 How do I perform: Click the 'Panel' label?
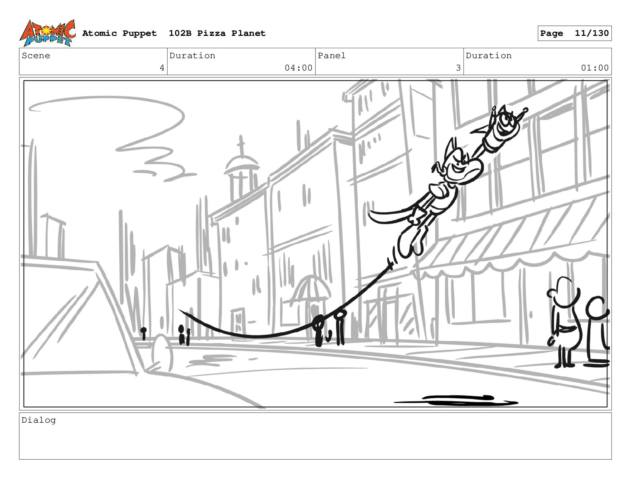click(332, 56)
